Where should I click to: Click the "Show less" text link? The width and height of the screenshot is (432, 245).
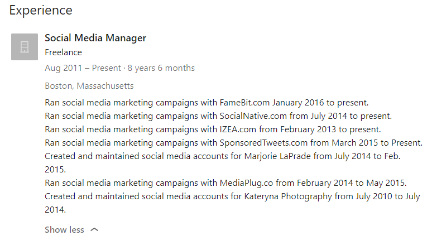(x=65, y=229)
